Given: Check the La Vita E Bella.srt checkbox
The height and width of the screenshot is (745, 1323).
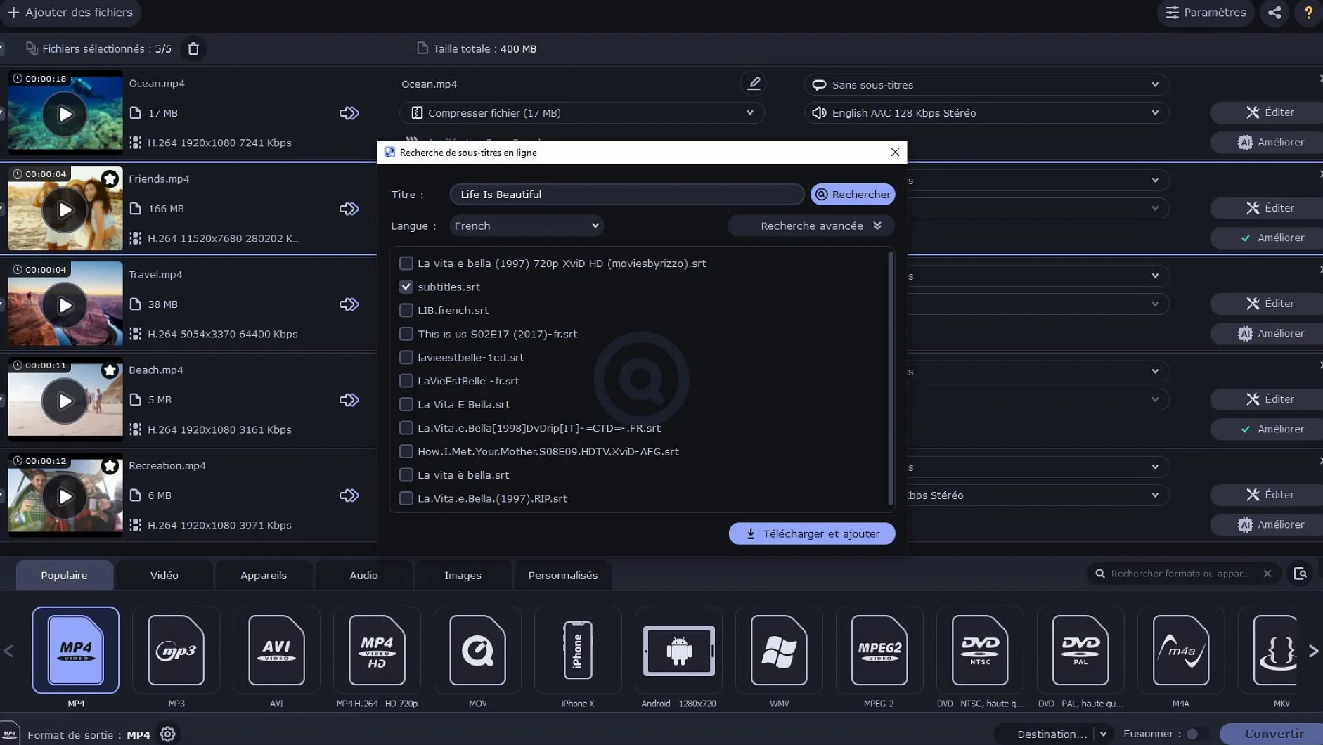Looking at the screenshot, I should point(406,404).
